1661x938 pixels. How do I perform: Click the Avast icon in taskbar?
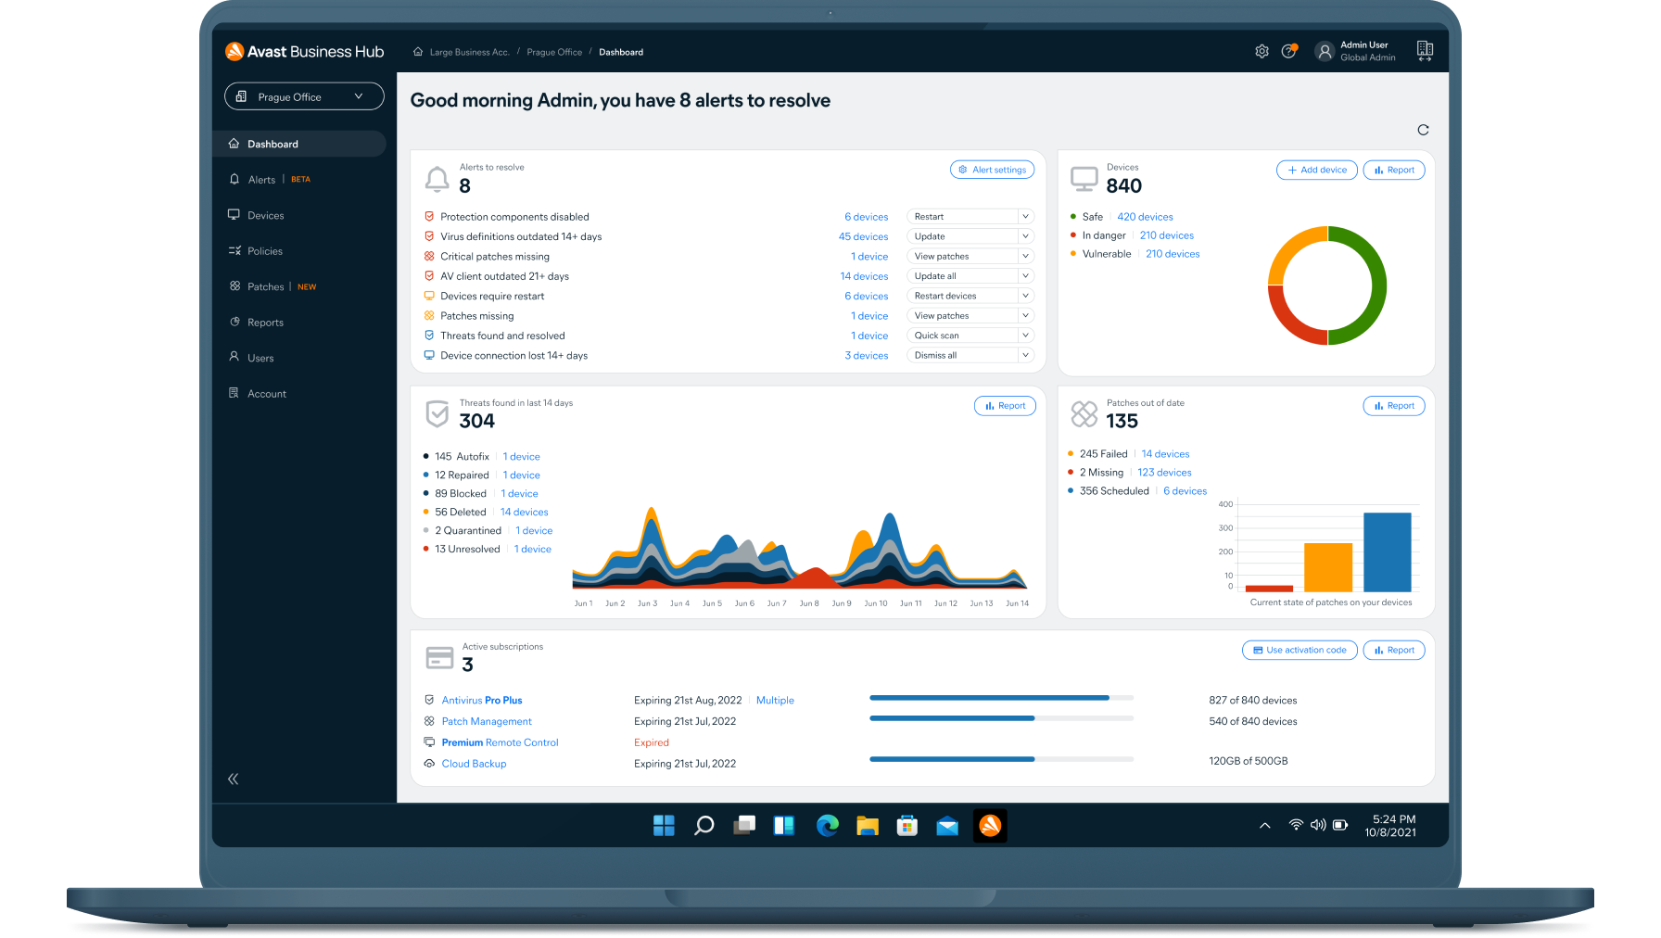(990, 825)
